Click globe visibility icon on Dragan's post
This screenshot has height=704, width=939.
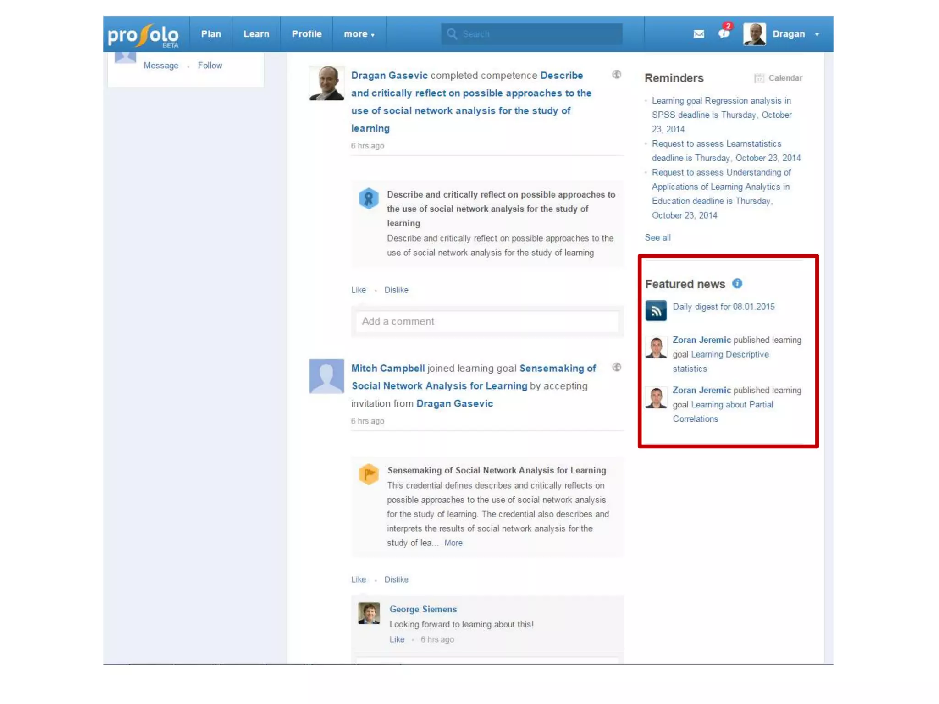click(x=617, y=74)
